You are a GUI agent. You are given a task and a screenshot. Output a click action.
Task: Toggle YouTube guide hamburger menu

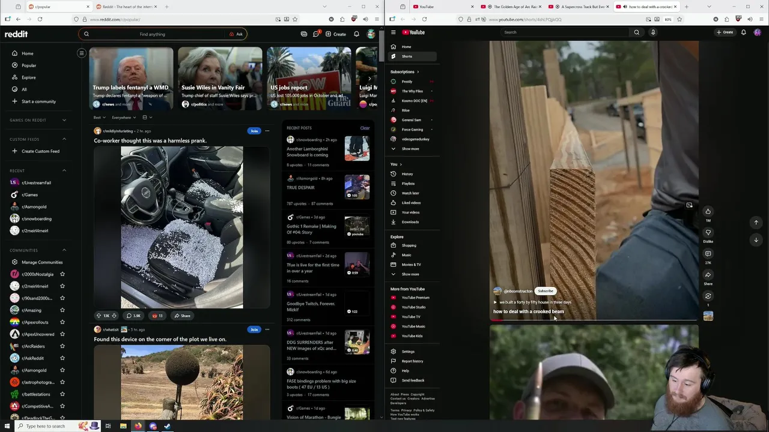pyautogui.click(x=393, y=32)
